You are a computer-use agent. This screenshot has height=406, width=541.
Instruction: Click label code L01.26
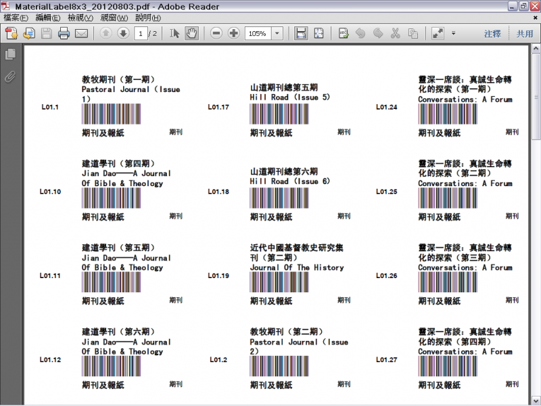(x=386, y=275)
